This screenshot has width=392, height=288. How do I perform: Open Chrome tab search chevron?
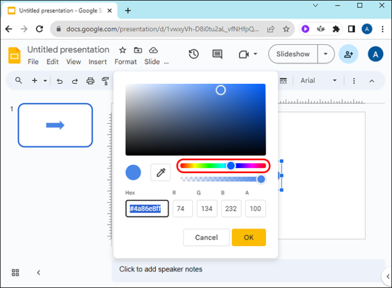click(x=315, y=5)
